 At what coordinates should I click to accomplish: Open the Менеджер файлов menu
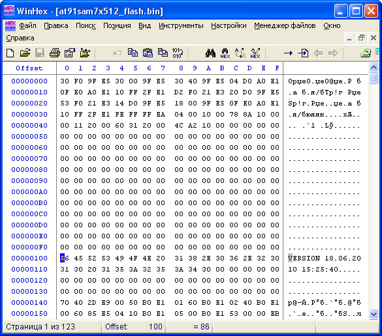pos(285,25)
